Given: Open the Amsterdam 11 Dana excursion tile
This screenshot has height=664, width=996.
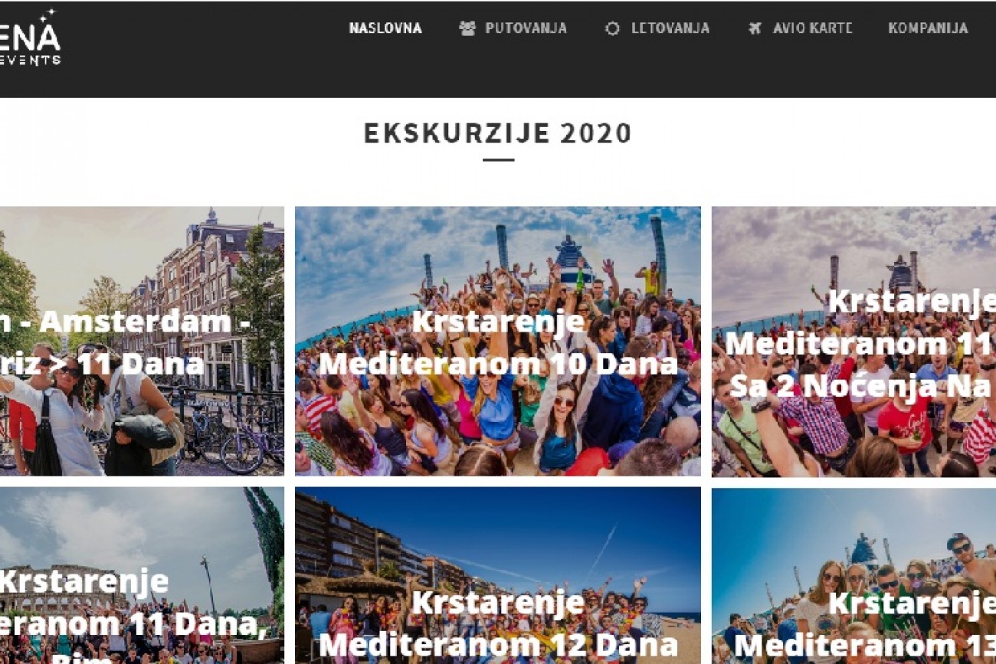Looking at the screenshot, I should (142, 341).
